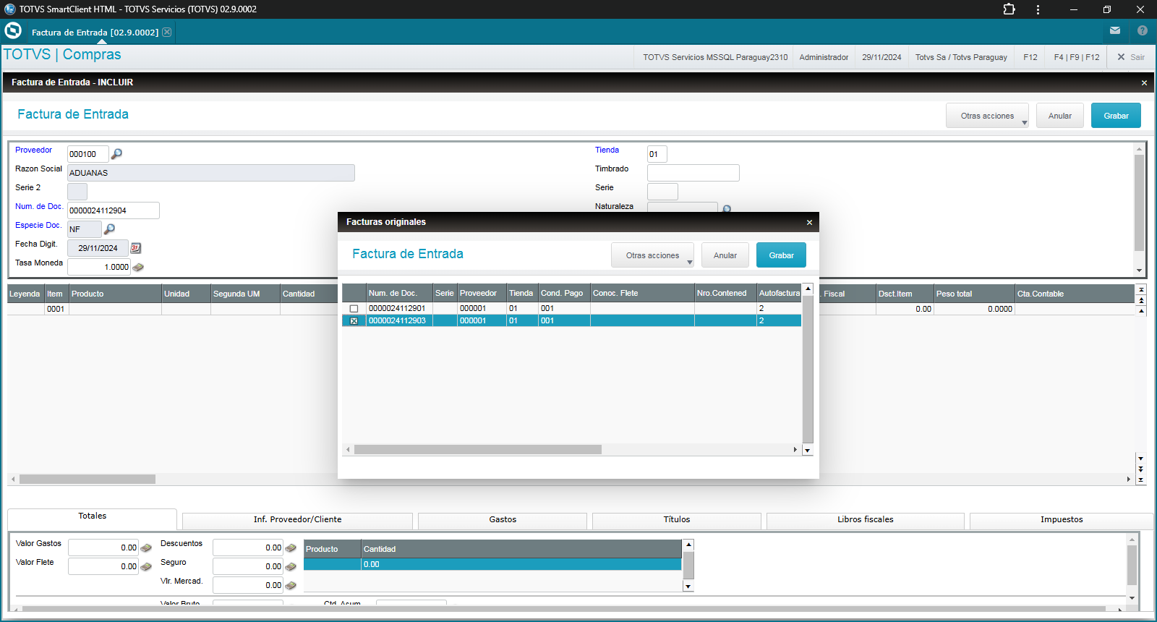
Task: Switch to the Impuestos tab
Action: (x=1062, y=520)
